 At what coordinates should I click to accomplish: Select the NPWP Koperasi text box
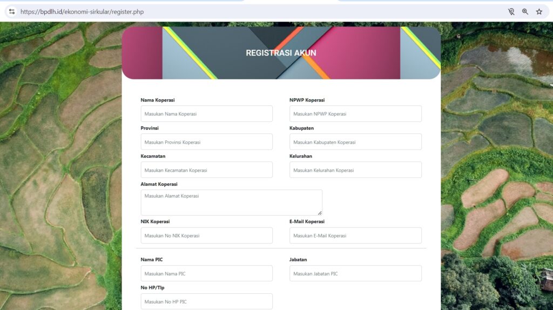(x=355, y=114)
